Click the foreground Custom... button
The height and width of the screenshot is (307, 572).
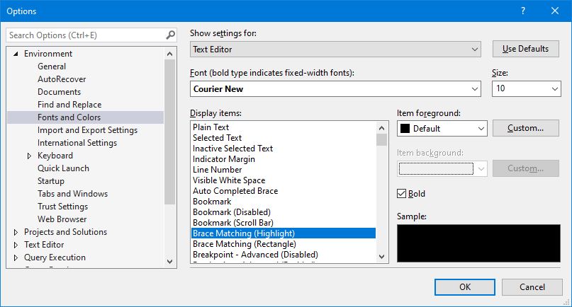point(525,129)
